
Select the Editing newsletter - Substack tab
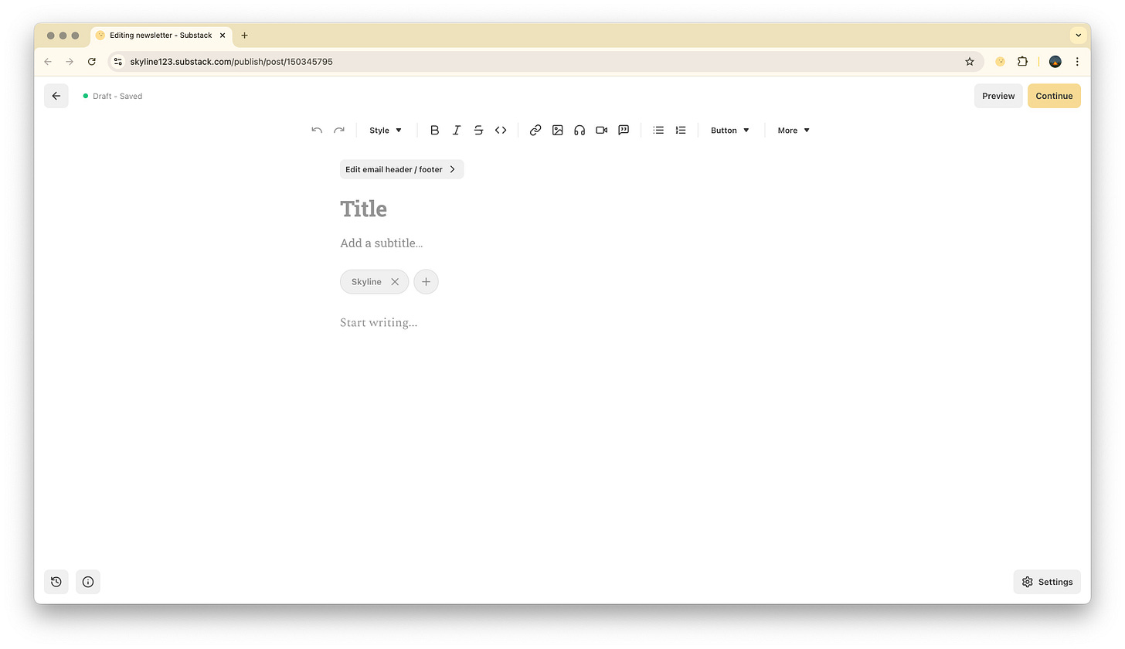point(161,36)
